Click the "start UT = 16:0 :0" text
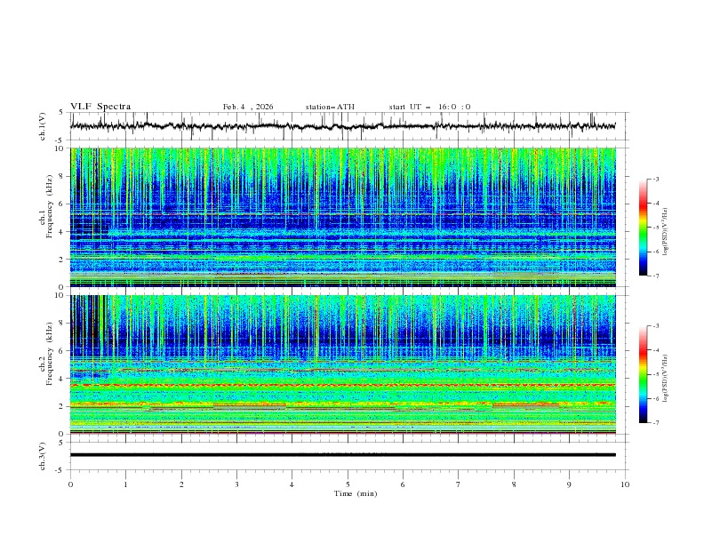 pyautogui.click(x=429, y=107)
